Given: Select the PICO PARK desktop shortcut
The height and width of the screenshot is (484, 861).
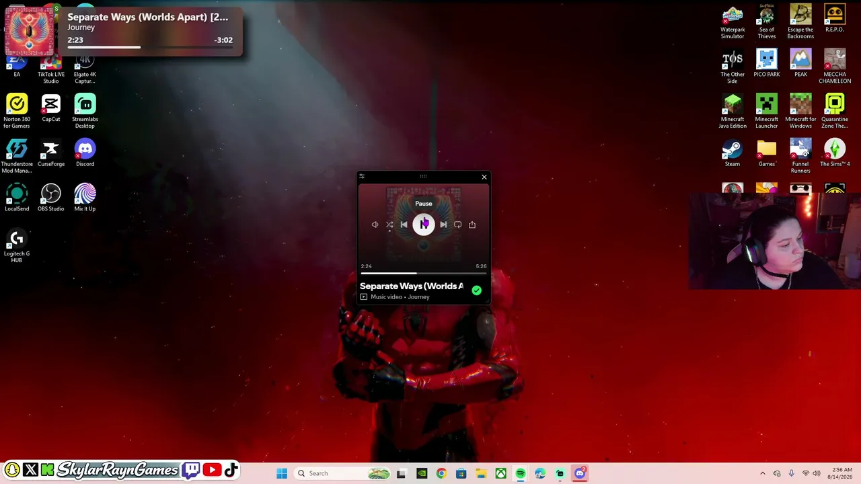Looking at the screenshot, I should coord(767,63).
